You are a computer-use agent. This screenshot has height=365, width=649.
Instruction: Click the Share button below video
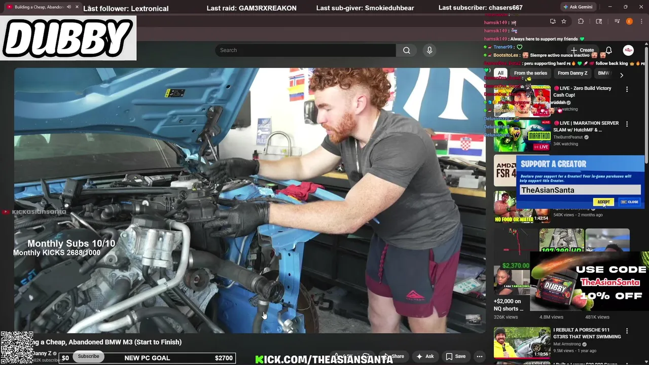[x=393, y=356]
